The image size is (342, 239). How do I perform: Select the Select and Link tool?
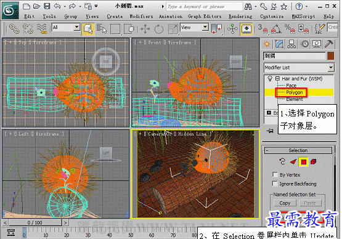pos(14,29)
